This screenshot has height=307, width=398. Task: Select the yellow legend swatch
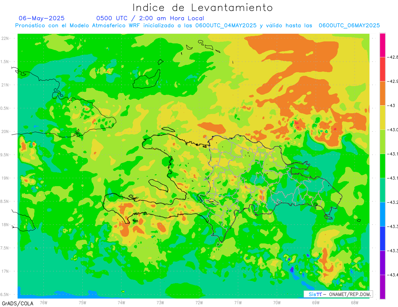coord(382,117)
